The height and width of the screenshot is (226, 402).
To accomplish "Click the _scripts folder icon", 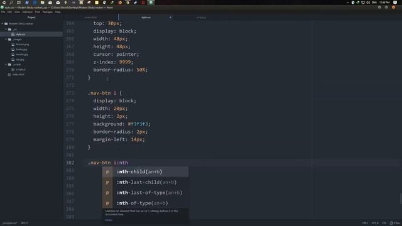I will click(x=10, y=65).
